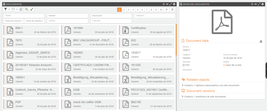This screenshot has width=267, height=111.
Task: Open the PDF icon of document 181946
Action: [68, 30]
